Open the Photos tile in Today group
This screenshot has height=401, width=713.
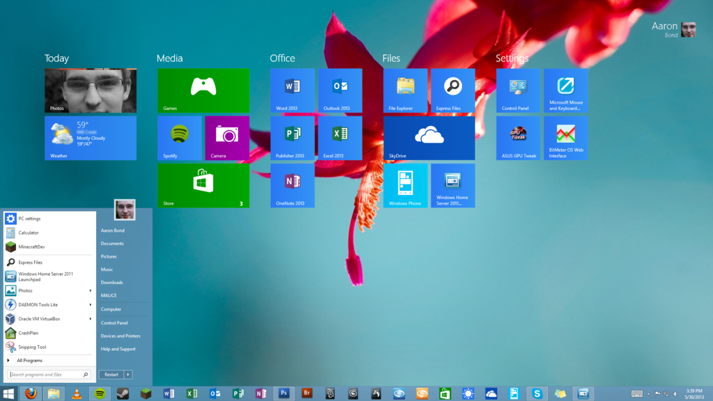click(x=91, y=91)
